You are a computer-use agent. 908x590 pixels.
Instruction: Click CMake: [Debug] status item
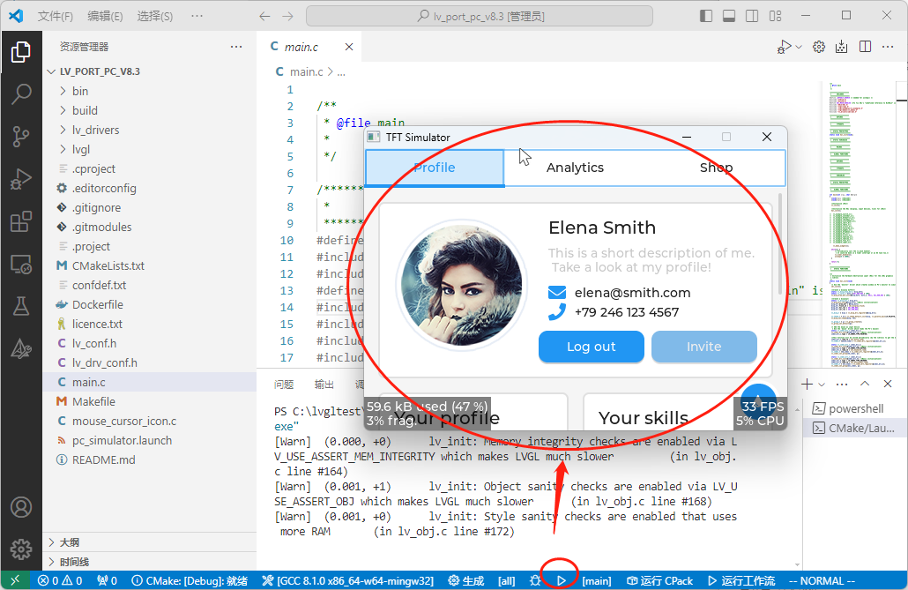pos(190,580)
